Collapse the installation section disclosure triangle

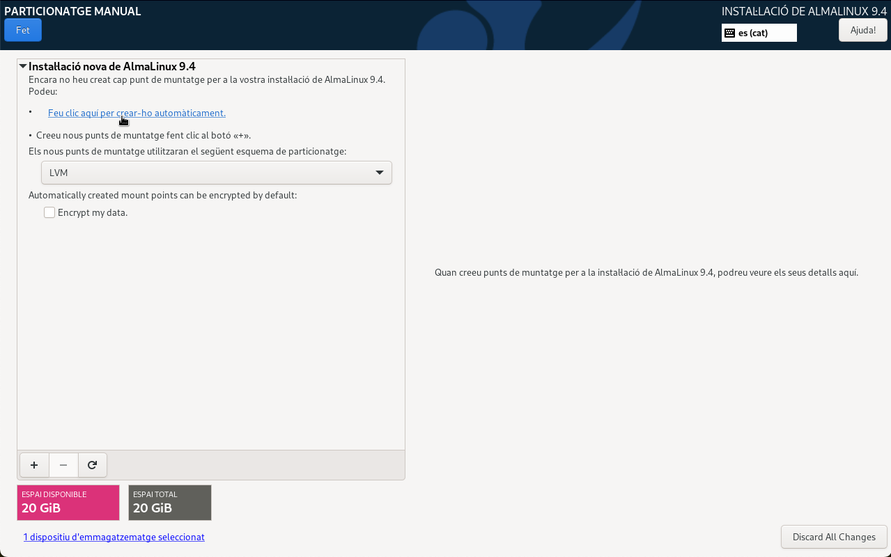point(23,67)
